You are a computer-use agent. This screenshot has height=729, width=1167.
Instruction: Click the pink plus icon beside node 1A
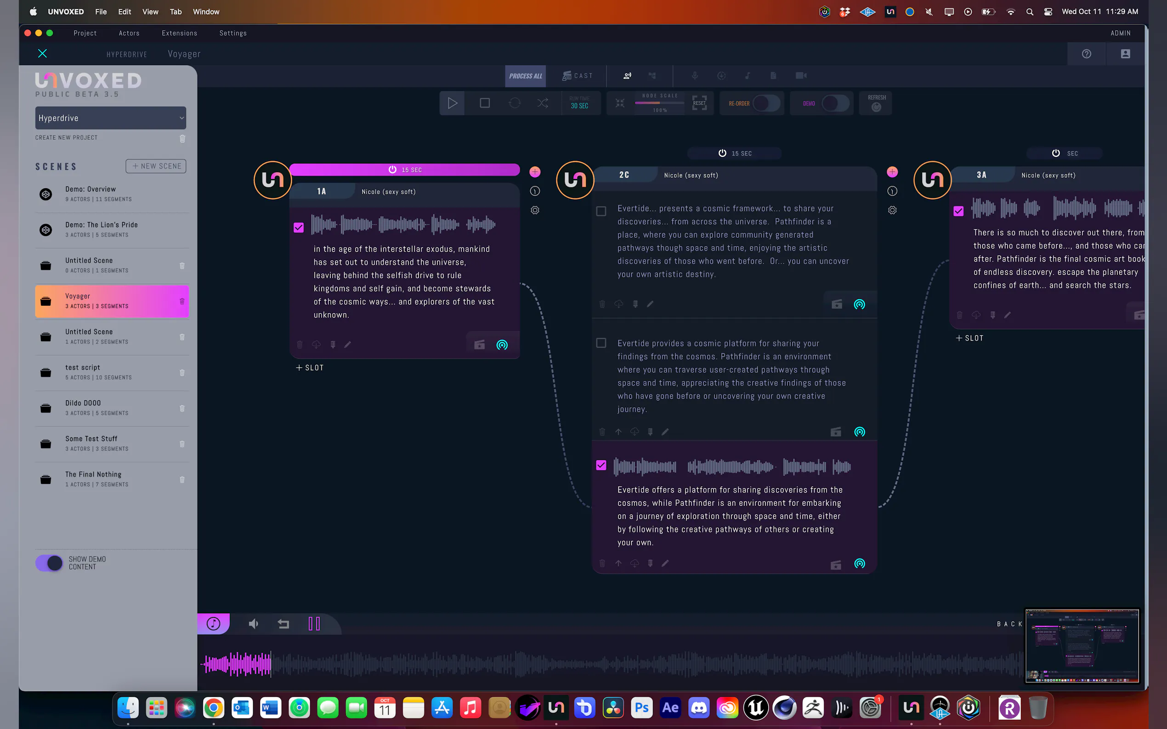coord(534,172)
